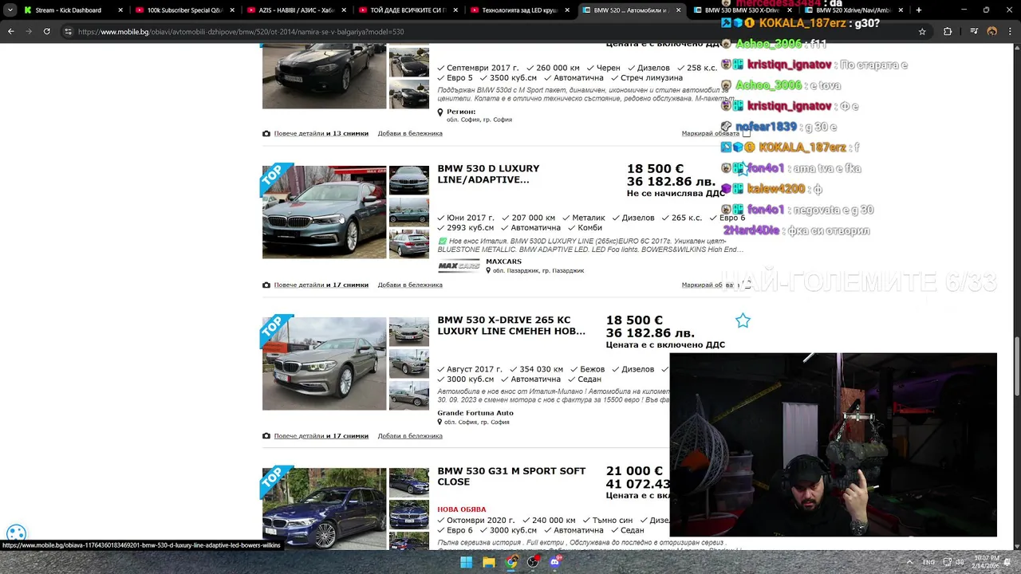Select ENG language indicator in tray
This screenshot has width=1021, height=574.
click(x=928, y=562)
